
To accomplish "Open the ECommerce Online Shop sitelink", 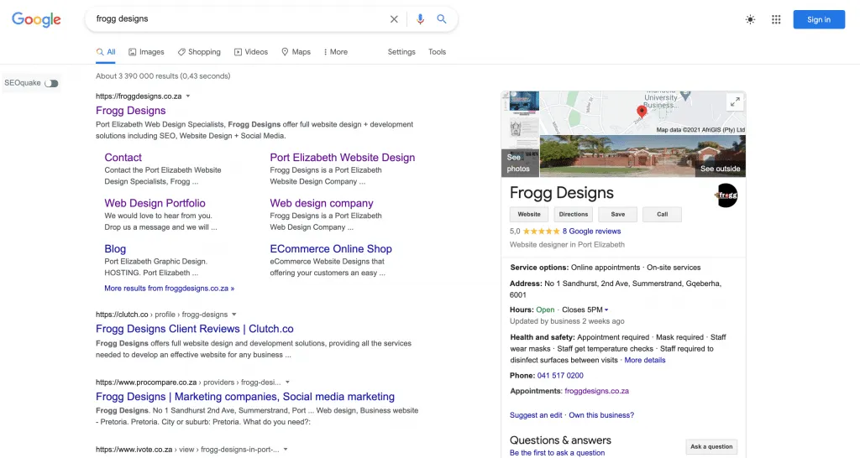I will click(331, 249).
